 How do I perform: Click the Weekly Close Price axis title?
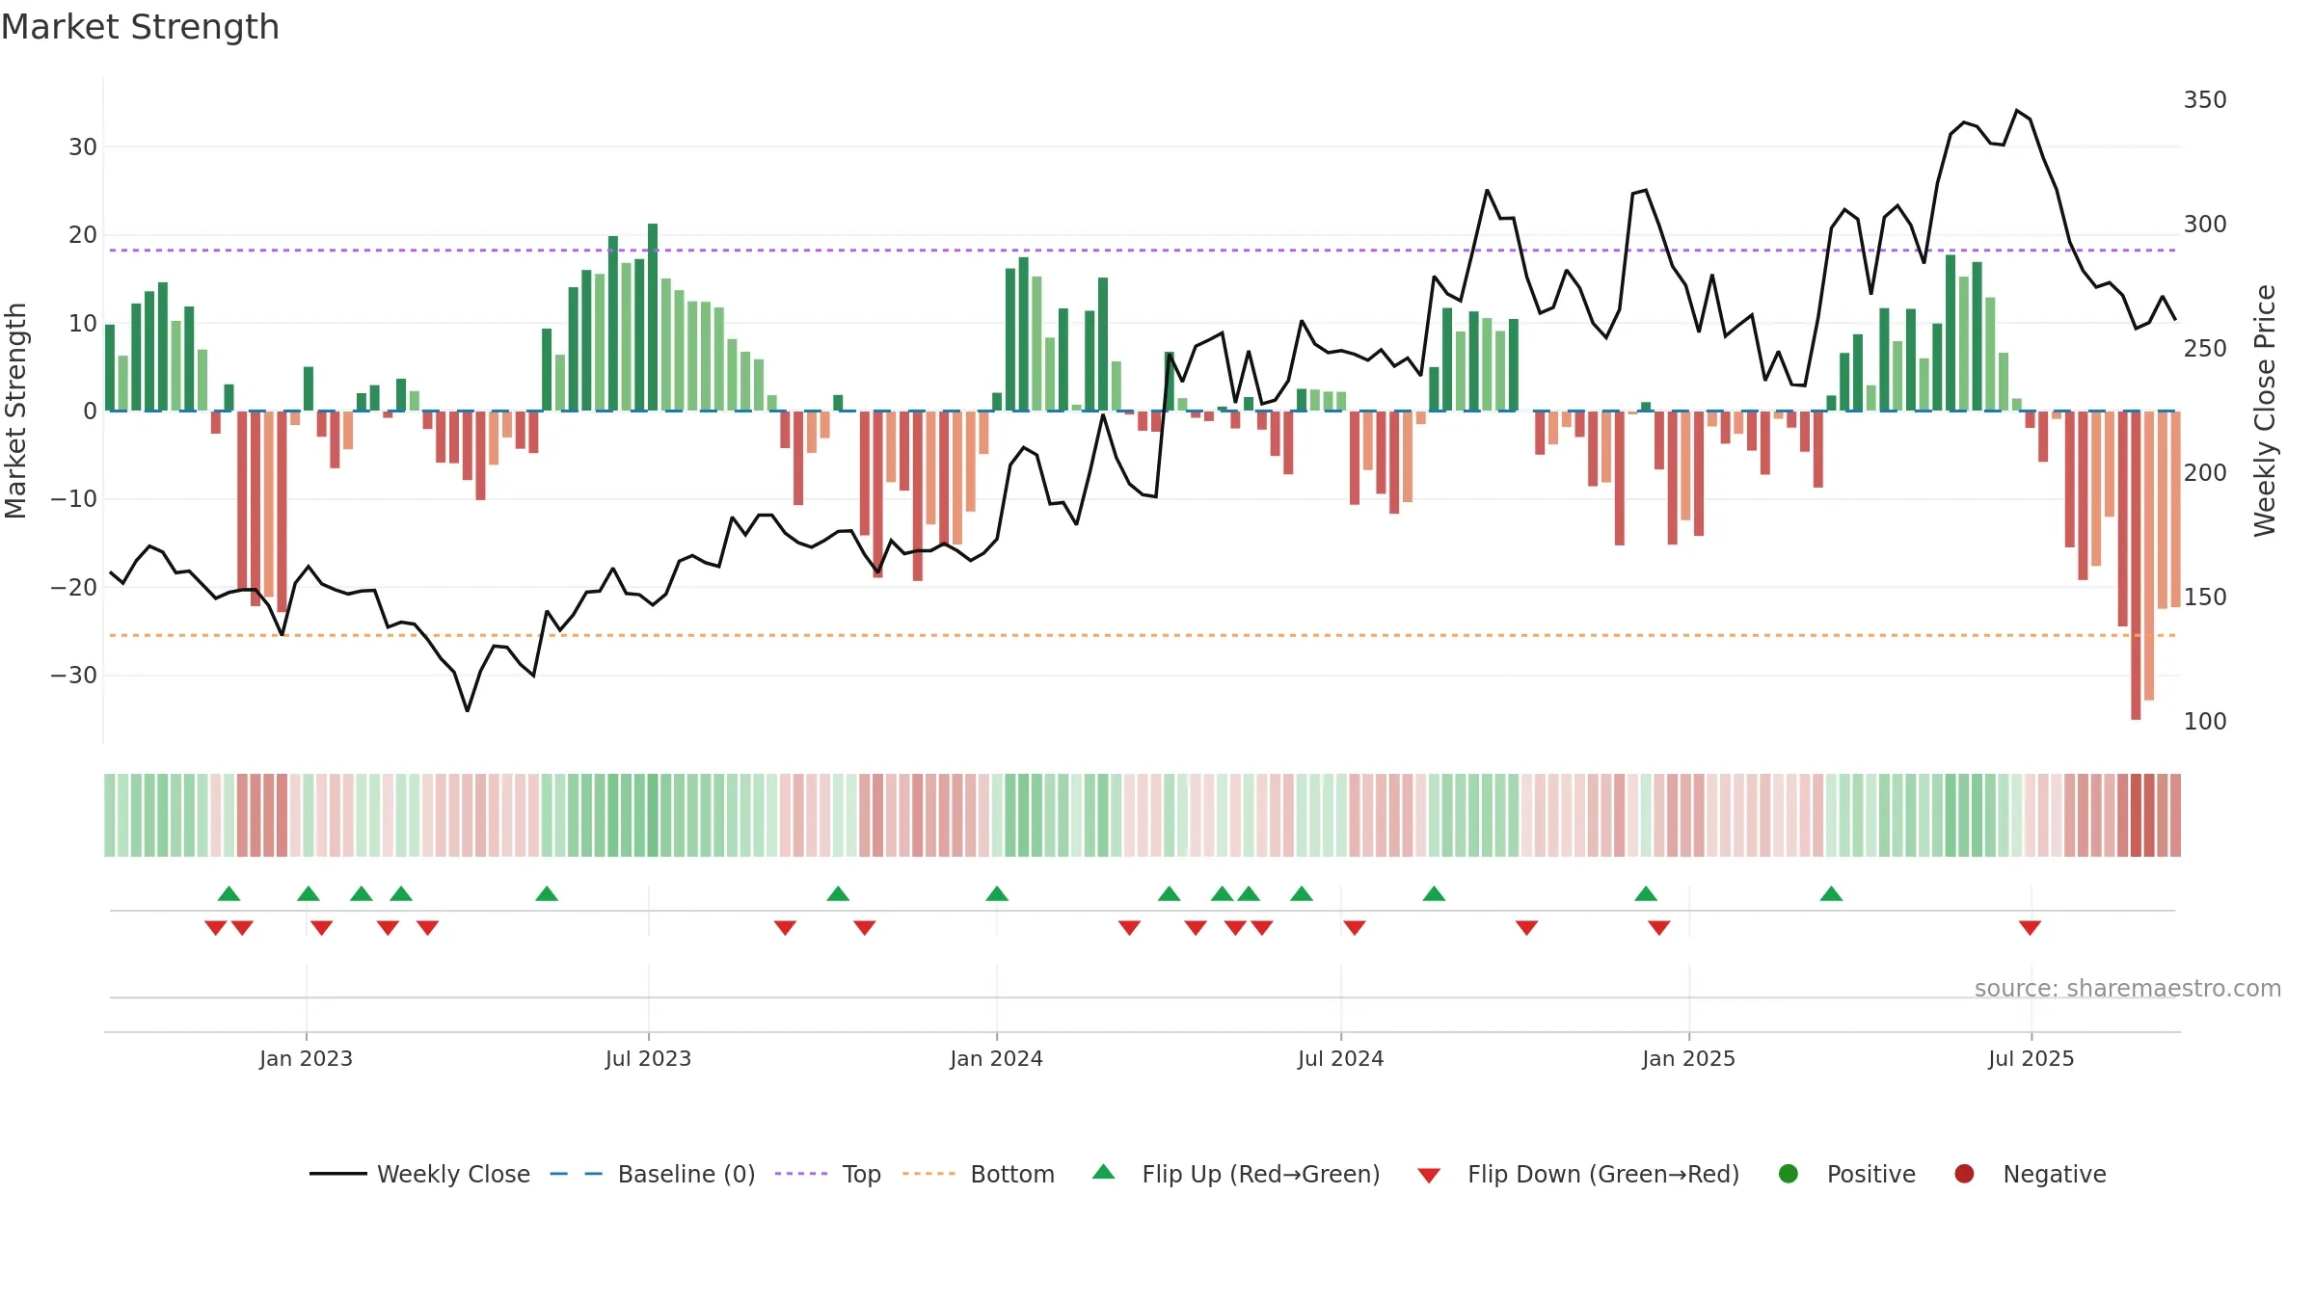pyautogui.click(x=2265, y=411)
